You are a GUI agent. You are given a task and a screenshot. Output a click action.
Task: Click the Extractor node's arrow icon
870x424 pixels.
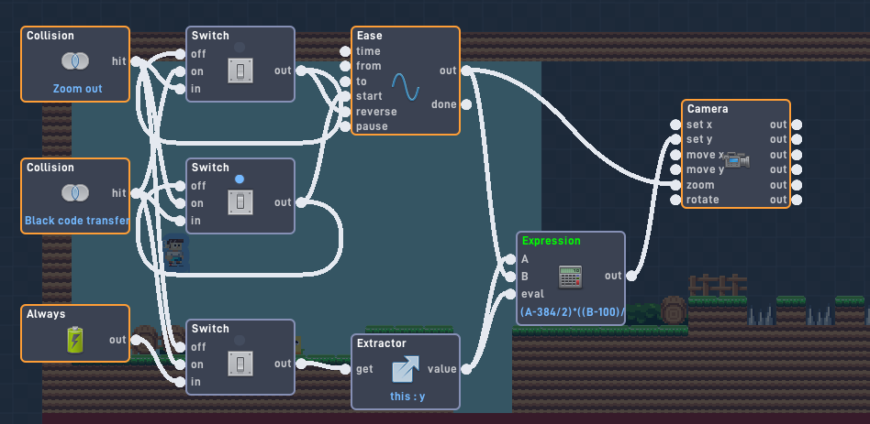click(x=406, y=369)
